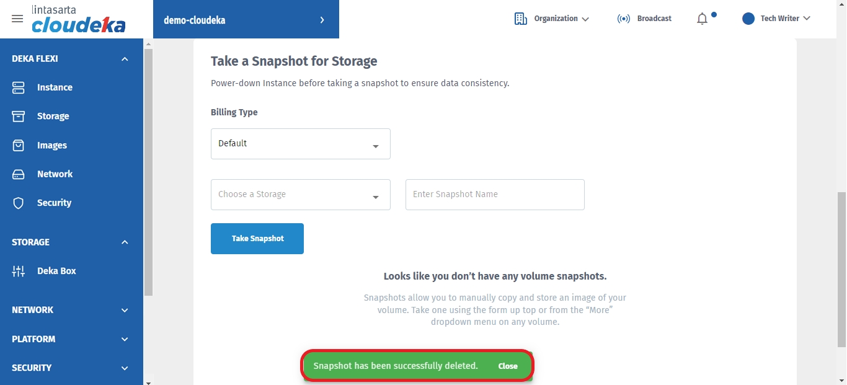Click the Enter Snapshot Name field

(495, 195)
